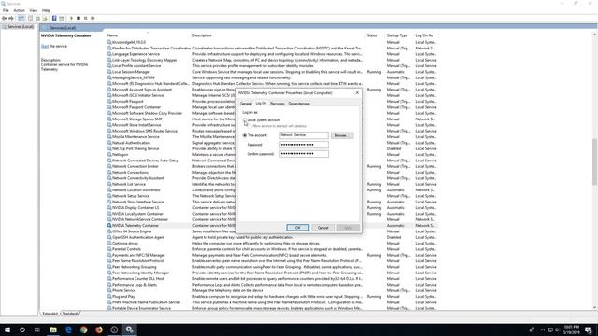Open Microsoft Edge from the taskbar

click(68, 329)
